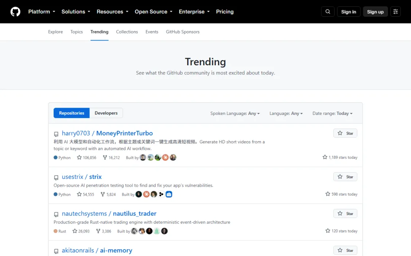Expand the Enterprise menu
Viewport: 411px width, 256px height.
pyautogui.click(x=194, y=12)
